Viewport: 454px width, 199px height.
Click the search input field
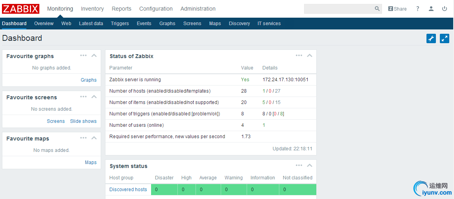(338, 9)
